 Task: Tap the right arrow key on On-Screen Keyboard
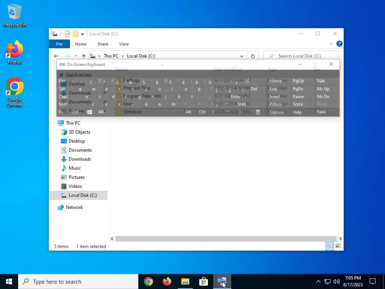pyautogui.click(x=240, y=112)
